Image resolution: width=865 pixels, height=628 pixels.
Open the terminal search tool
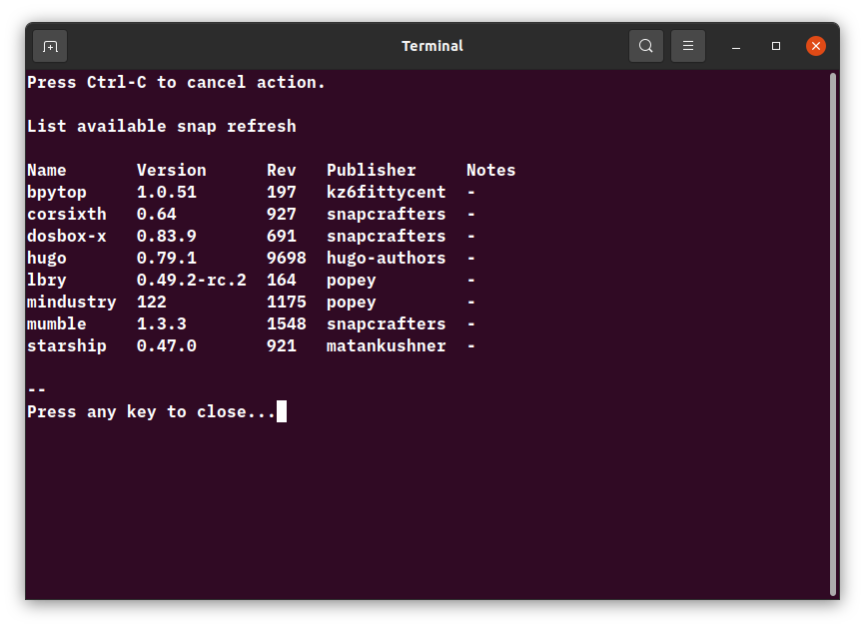point(646,46)
